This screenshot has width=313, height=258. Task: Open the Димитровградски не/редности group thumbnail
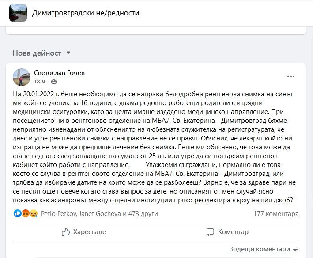click(18, 13)
